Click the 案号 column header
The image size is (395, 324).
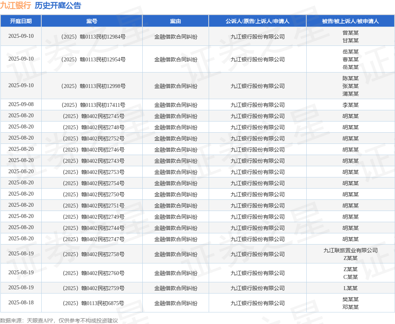coord(92,21)
